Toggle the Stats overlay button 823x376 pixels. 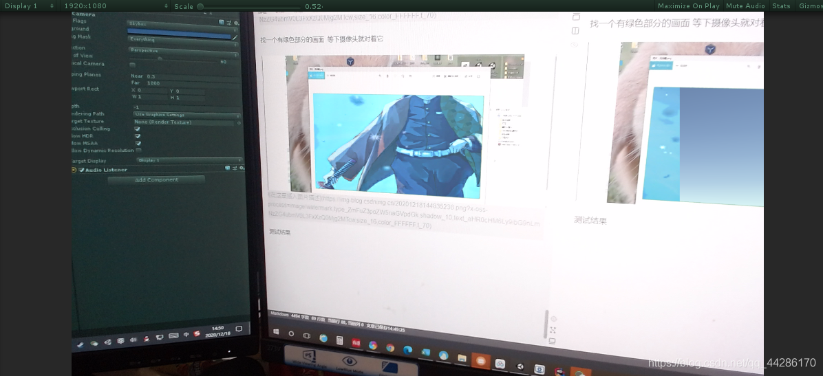(x=781, y=5)
